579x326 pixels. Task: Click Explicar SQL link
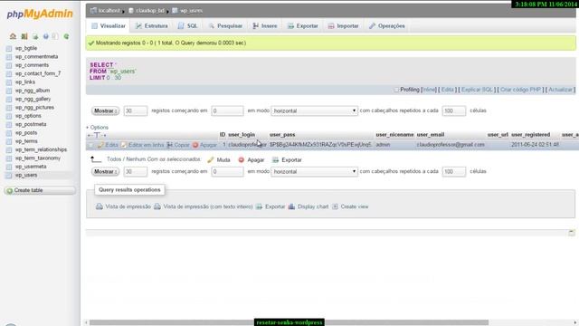click(477, 90)
